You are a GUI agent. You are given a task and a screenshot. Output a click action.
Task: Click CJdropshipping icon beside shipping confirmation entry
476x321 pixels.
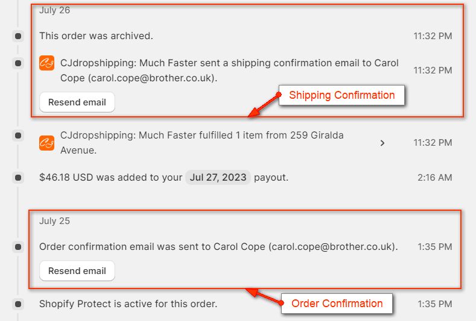click(46, 63)
